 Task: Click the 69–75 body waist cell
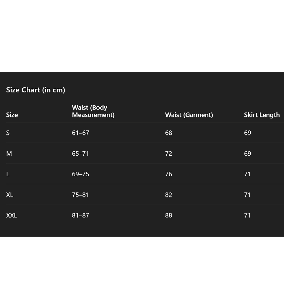81,174
